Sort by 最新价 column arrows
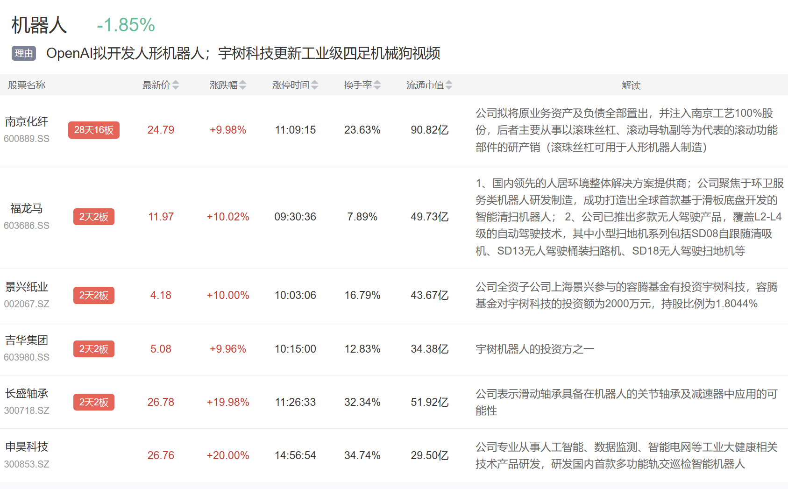Viewport: 788px width, 489px height. 175,85
